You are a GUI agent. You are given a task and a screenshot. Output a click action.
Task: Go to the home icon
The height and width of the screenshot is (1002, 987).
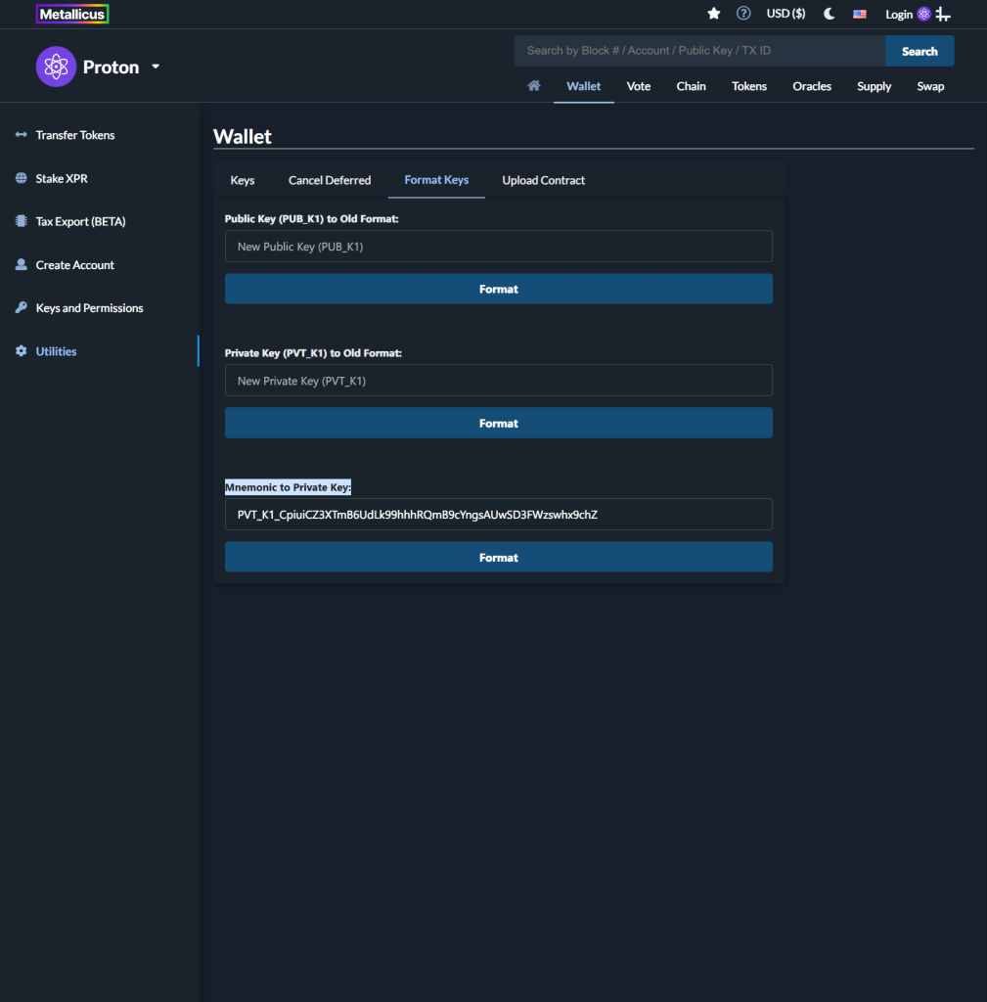pos(533,86)
